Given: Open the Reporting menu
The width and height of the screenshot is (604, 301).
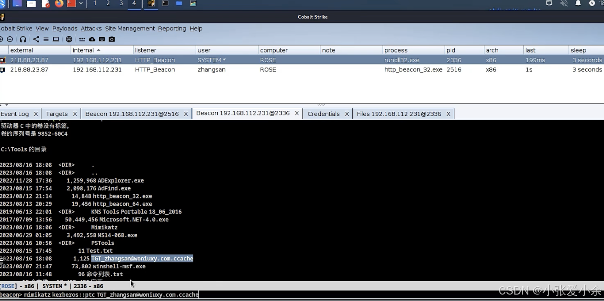Looking at the screenshot, I should coord(172,29).
